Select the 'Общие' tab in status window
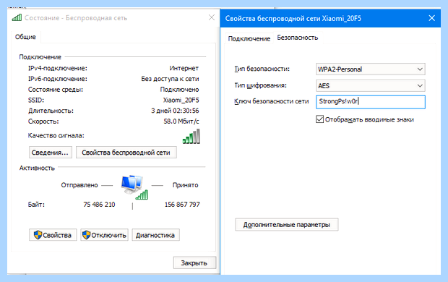The height and width of the screenshot is (282, 448). point(25,37)
